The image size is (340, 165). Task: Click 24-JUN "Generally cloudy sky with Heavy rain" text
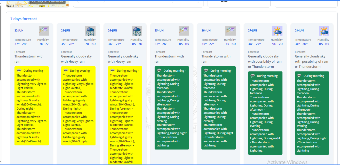(123, 59)
